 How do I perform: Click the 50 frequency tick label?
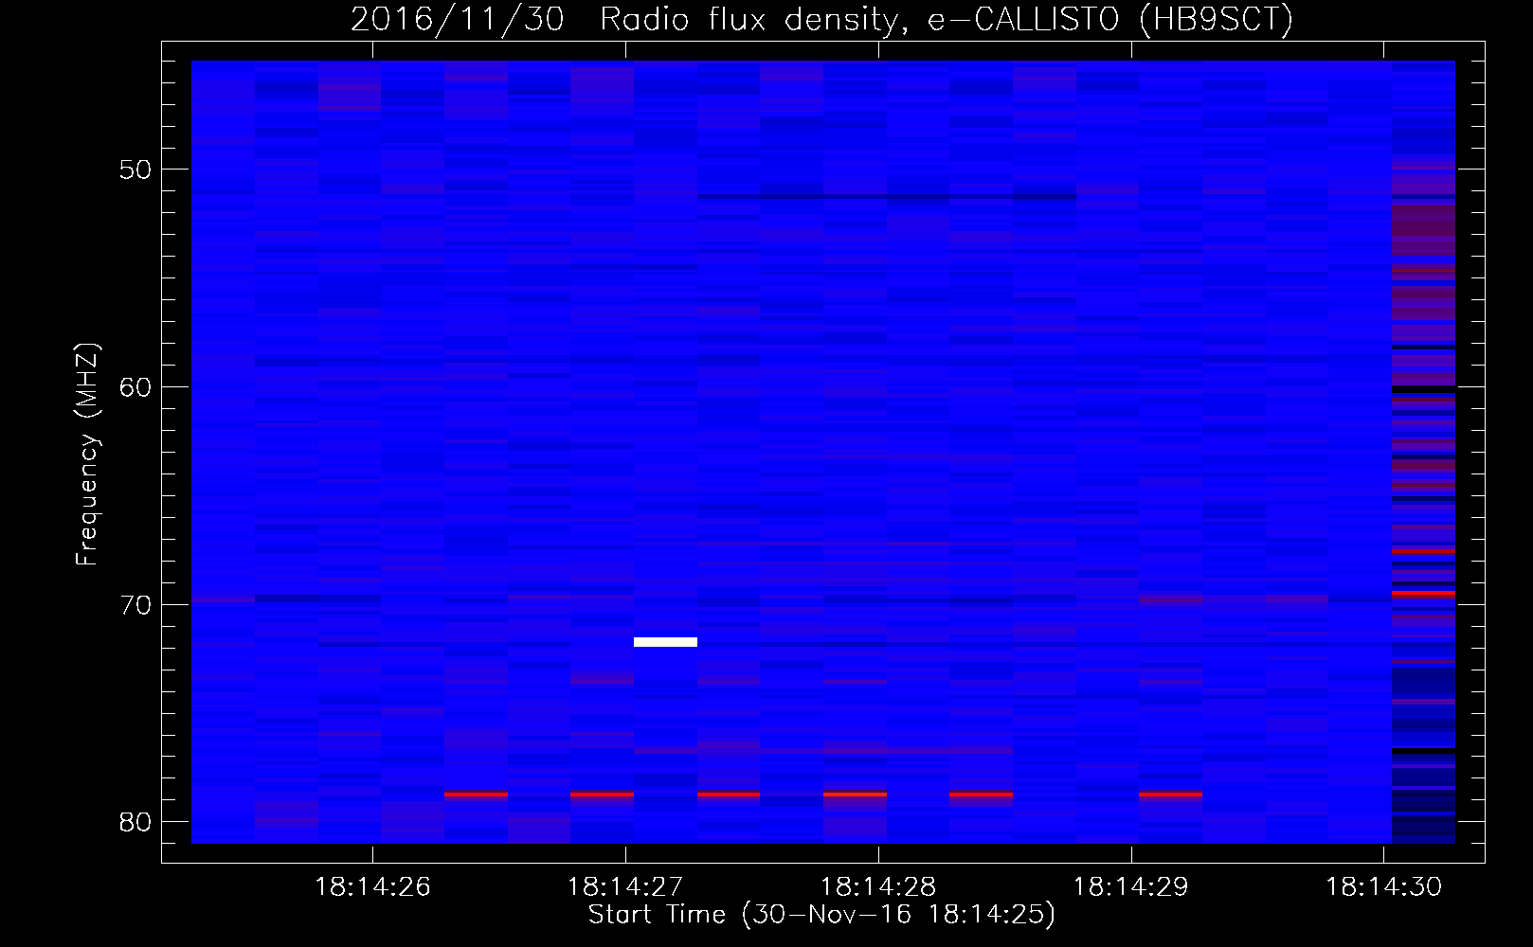point(135,170)
